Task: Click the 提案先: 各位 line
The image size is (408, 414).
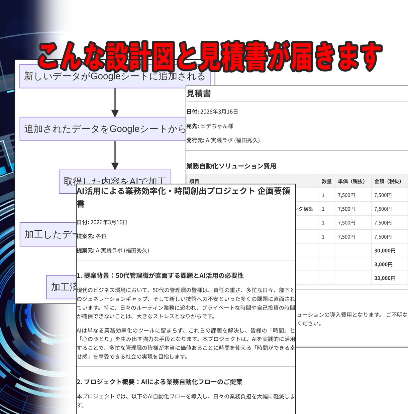Action: pyautogui.click(x=92, y=236)
